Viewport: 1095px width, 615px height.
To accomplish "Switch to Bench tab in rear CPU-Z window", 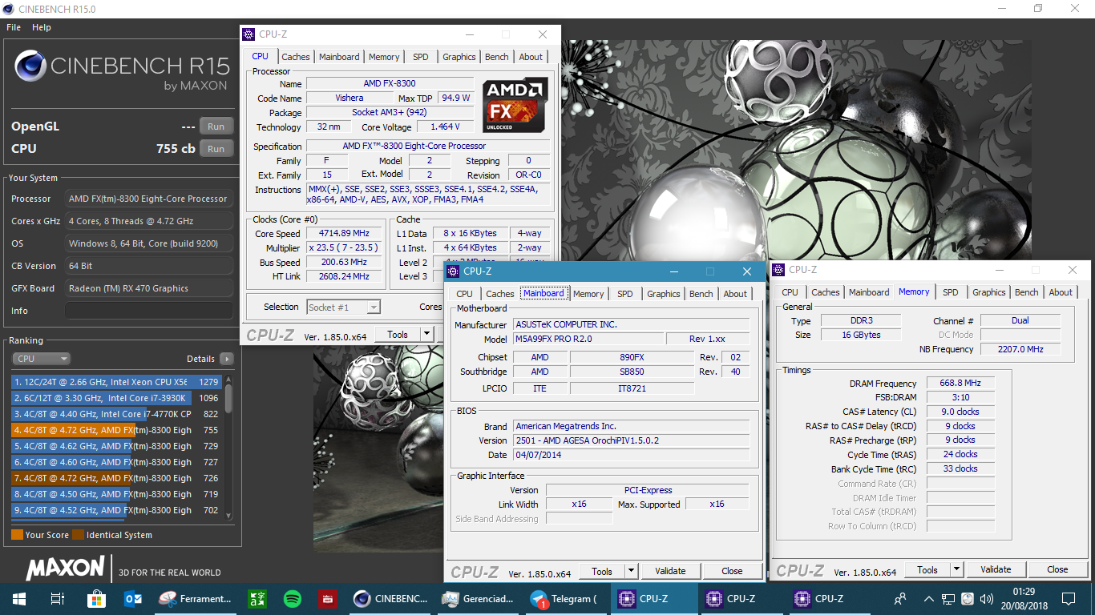I will 497,57.
